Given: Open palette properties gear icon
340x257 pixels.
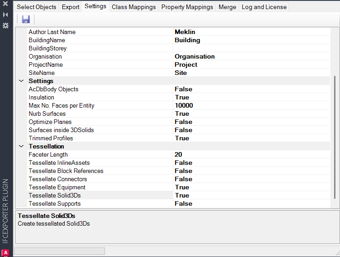Looking at the screenshot, I should point(5,26).
